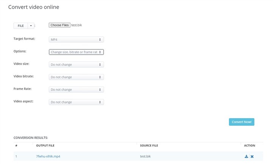
Task: Click the FILE source button
Action: pyautogui.click(x=20, y=26)
